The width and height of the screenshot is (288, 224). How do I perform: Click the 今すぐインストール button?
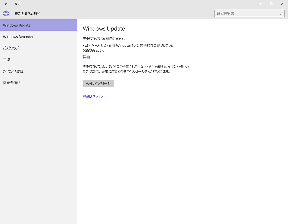(98, 83)
